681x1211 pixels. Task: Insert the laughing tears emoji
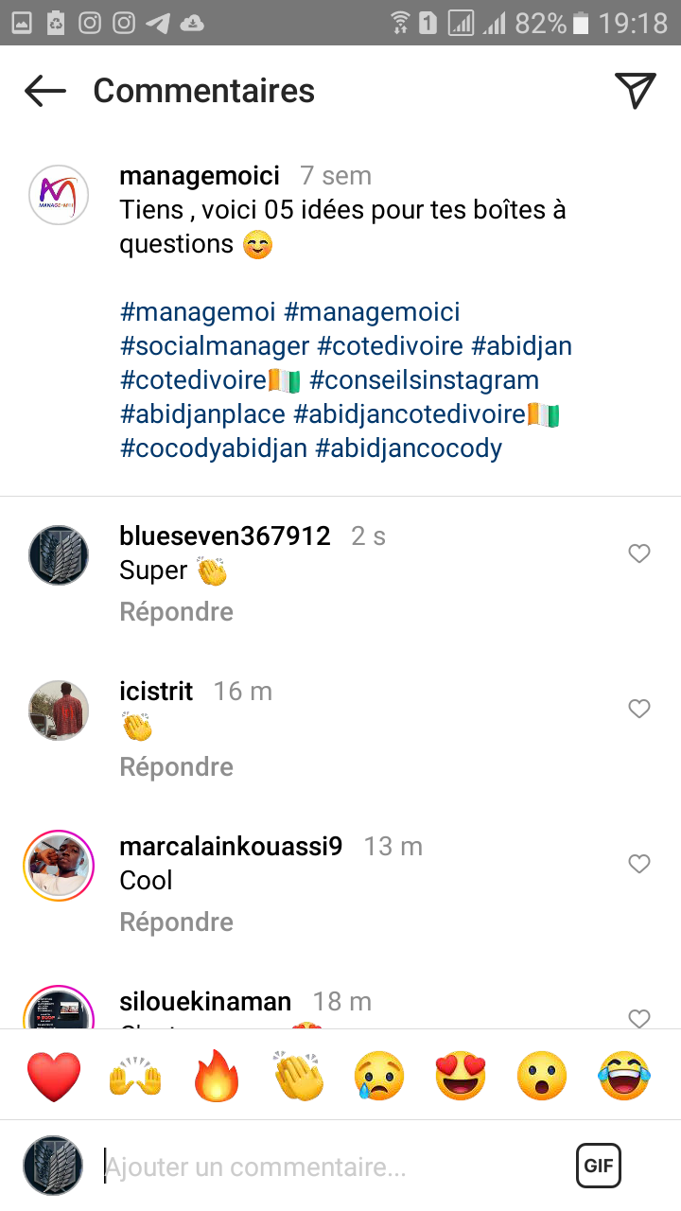[x=623, y=1077]
